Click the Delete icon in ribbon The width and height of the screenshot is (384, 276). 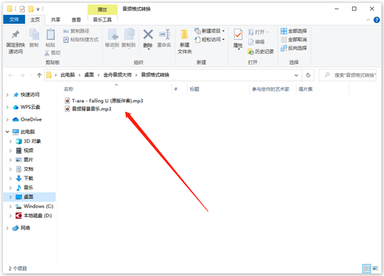coord(148,38)
